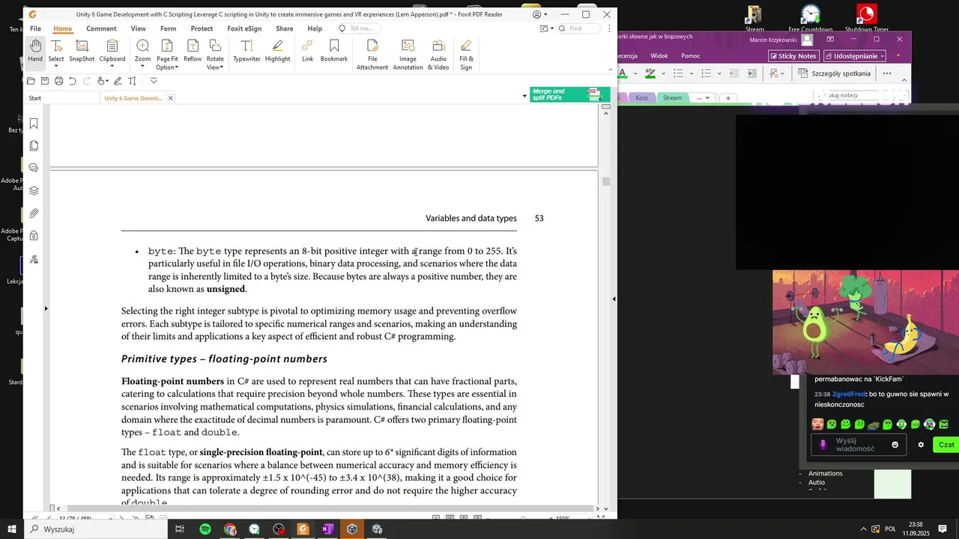Switch to the View ribbon tab
Viewport: 959px width, 539px height.
(x=139, y=28)
